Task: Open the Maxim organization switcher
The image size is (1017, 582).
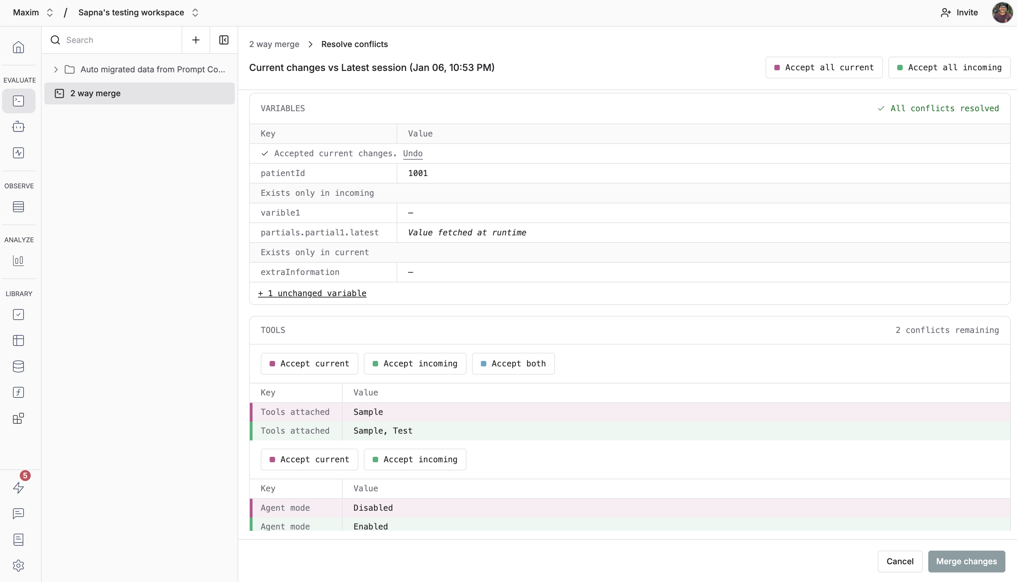Action: point(33,12)
